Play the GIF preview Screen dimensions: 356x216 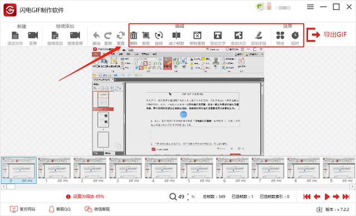click(x=327, y=197)
